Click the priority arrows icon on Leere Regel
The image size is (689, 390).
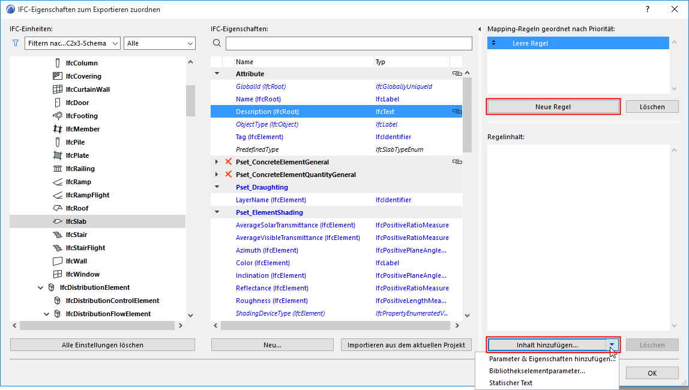493,43
